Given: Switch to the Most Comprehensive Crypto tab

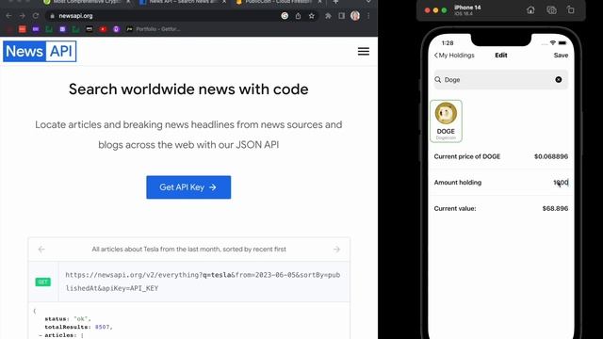Looking at the screenshot, I should pos(88,2).
